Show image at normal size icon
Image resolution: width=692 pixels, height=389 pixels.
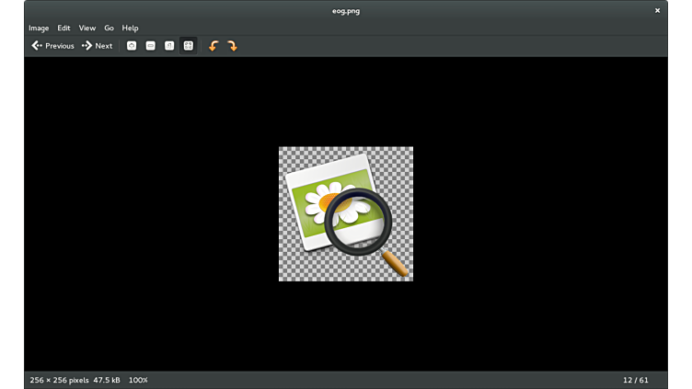pos(169,46)
